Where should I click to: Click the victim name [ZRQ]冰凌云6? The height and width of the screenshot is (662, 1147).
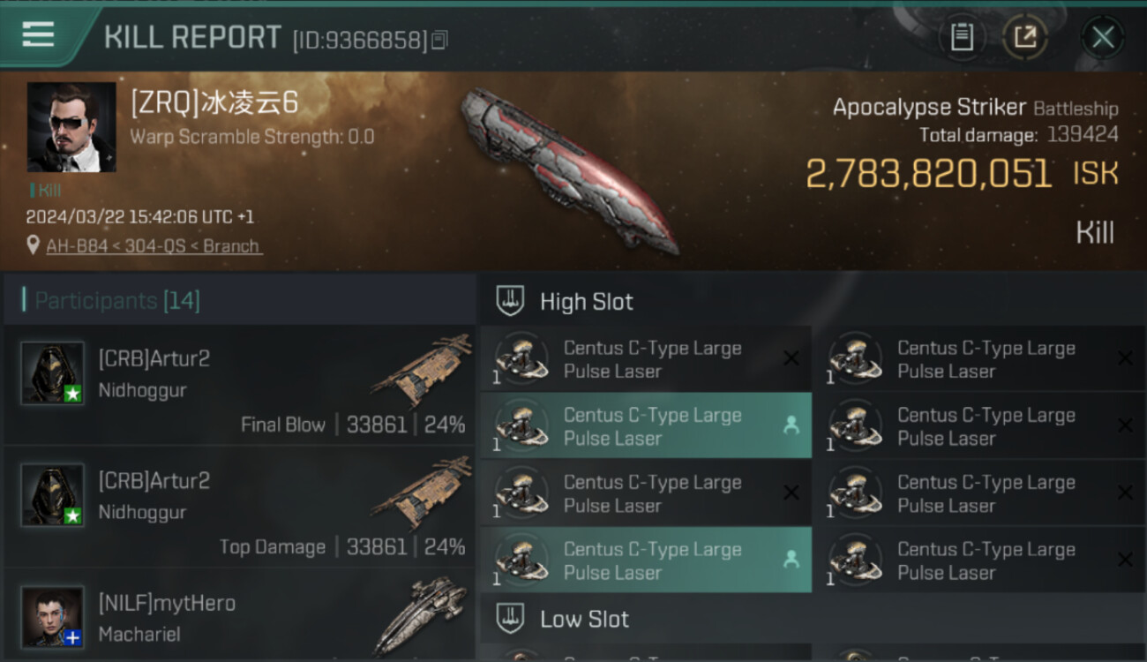[214, 103]
